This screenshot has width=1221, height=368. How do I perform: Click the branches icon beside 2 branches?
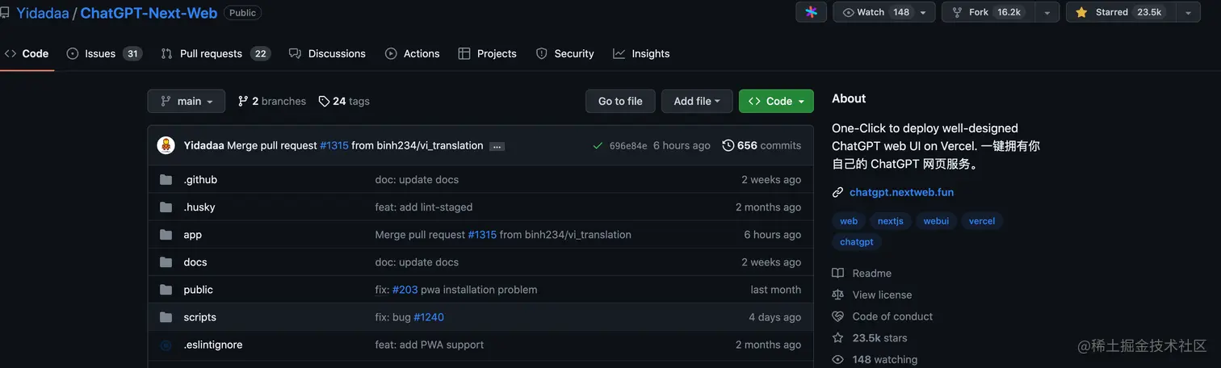click(x=243, y=101)
